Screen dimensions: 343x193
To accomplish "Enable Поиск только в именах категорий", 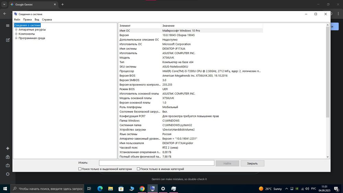I will 138,169.
